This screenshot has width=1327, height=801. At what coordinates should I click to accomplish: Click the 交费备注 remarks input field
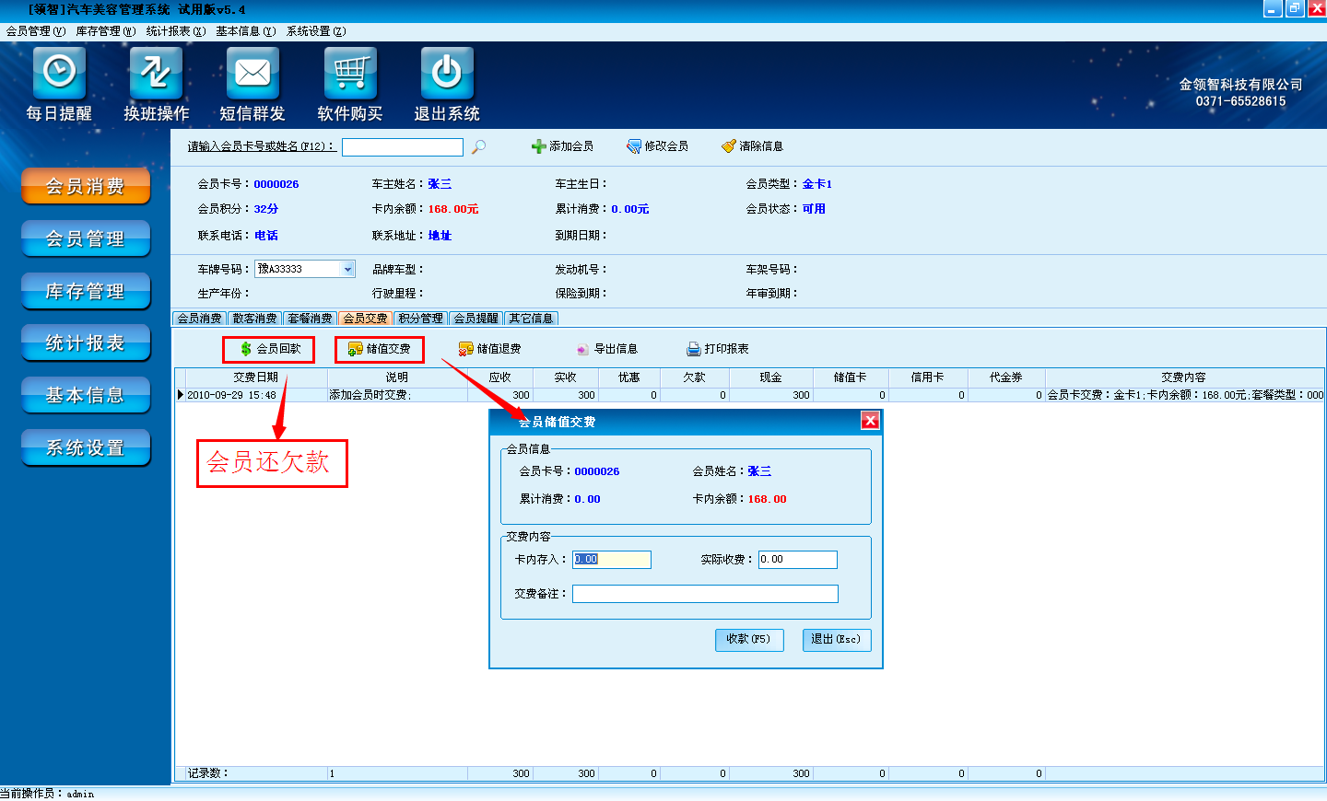(705, 594)
